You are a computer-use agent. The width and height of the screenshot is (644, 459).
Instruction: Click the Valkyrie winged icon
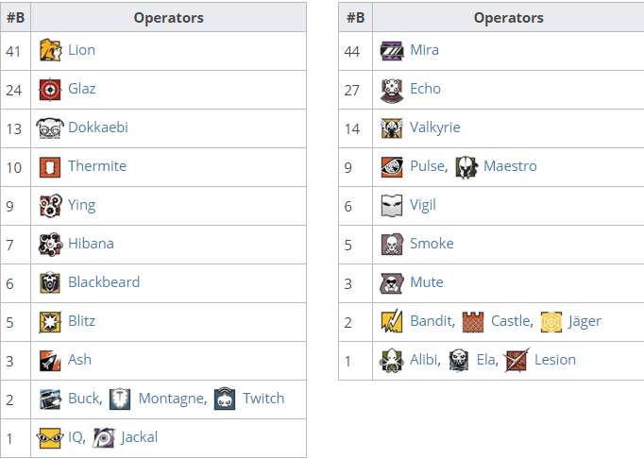coord(392,128)
